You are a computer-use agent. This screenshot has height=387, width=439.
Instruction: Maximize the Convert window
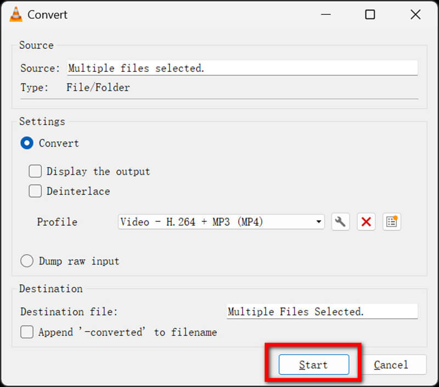click(x=370, y=15)
